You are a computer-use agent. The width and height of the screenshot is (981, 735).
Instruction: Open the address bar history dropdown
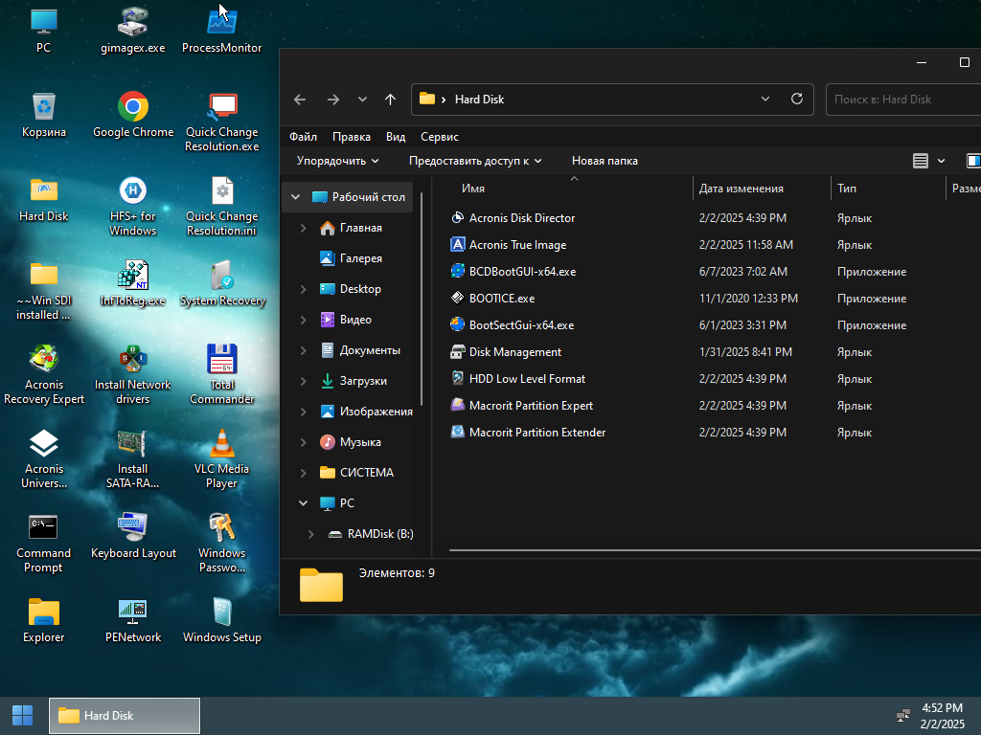click(765, 99)
